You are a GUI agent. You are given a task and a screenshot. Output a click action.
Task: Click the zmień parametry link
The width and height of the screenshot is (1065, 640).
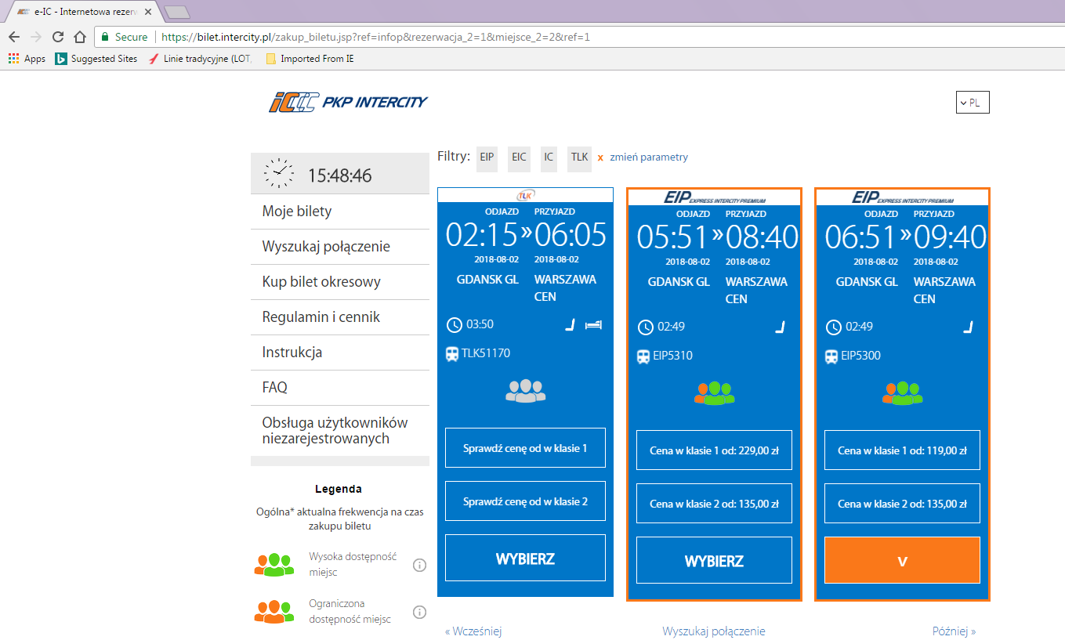(x=649, y=157)
